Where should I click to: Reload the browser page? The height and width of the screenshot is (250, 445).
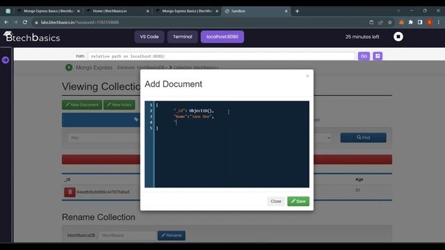25,22
